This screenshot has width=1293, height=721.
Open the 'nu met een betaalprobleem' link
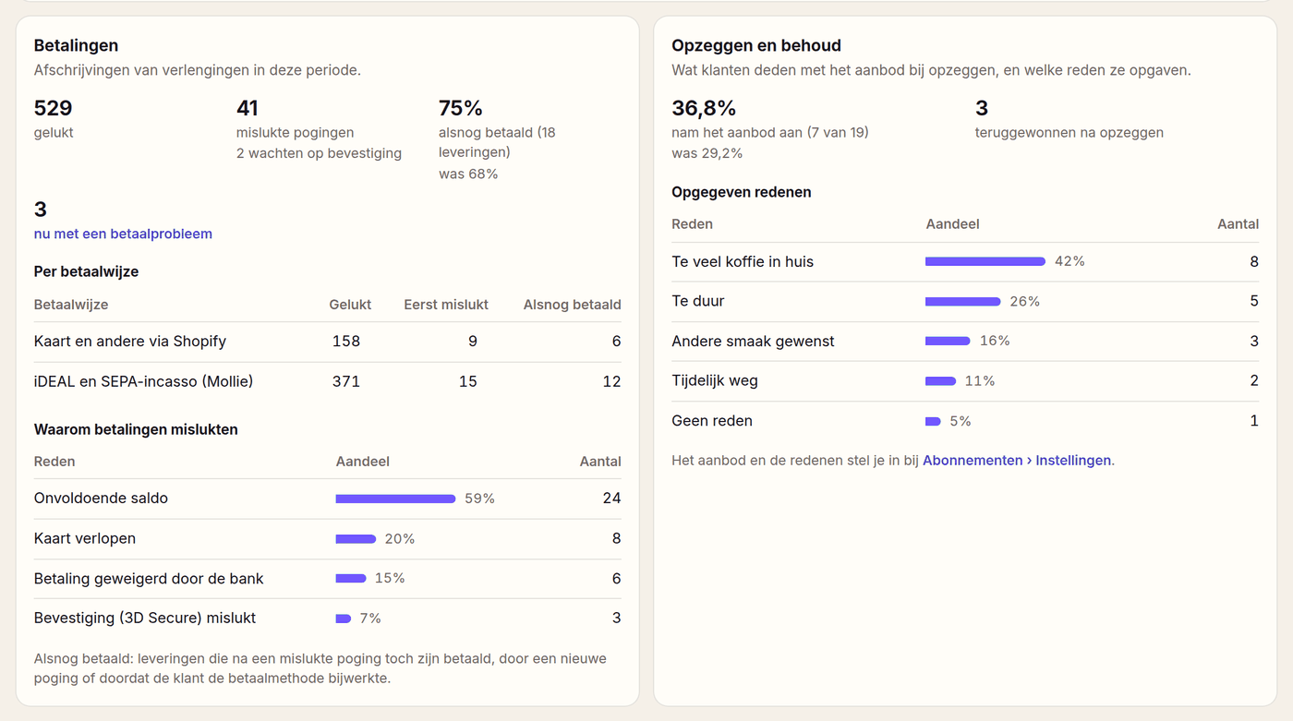pyautogui.click(x=123, y=234)
